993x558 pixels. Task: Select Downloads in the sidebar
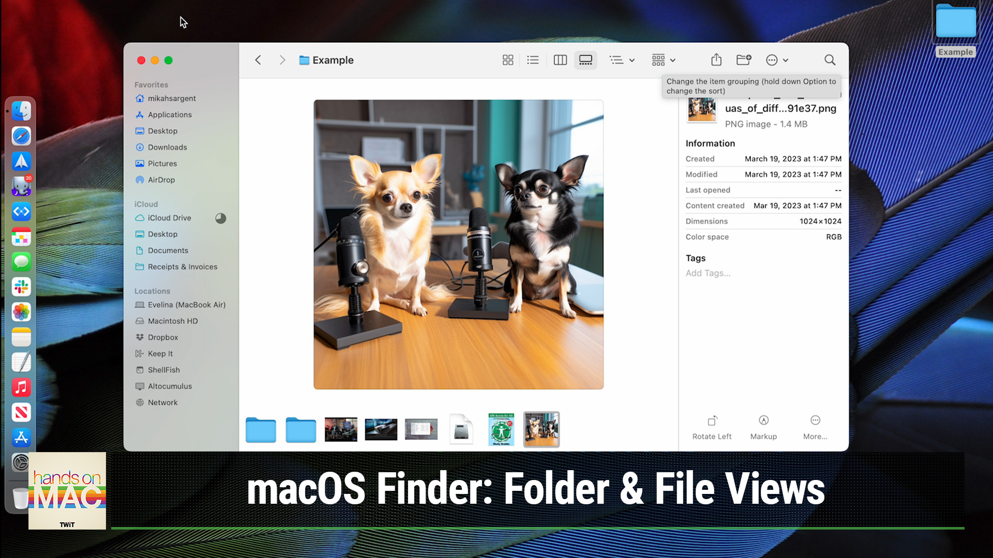(167, 147)
